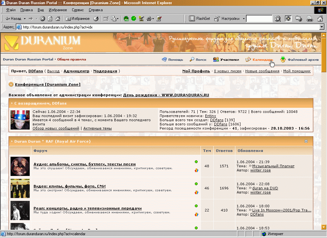Open the Аудио albums forum link

[84, 164]
